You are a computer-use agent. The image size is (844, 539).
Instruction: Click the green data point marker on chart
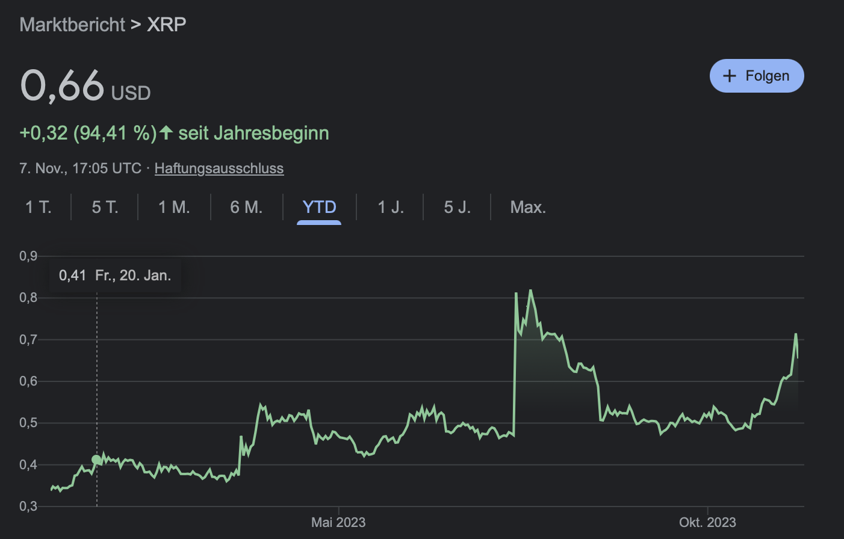(96, 460)
